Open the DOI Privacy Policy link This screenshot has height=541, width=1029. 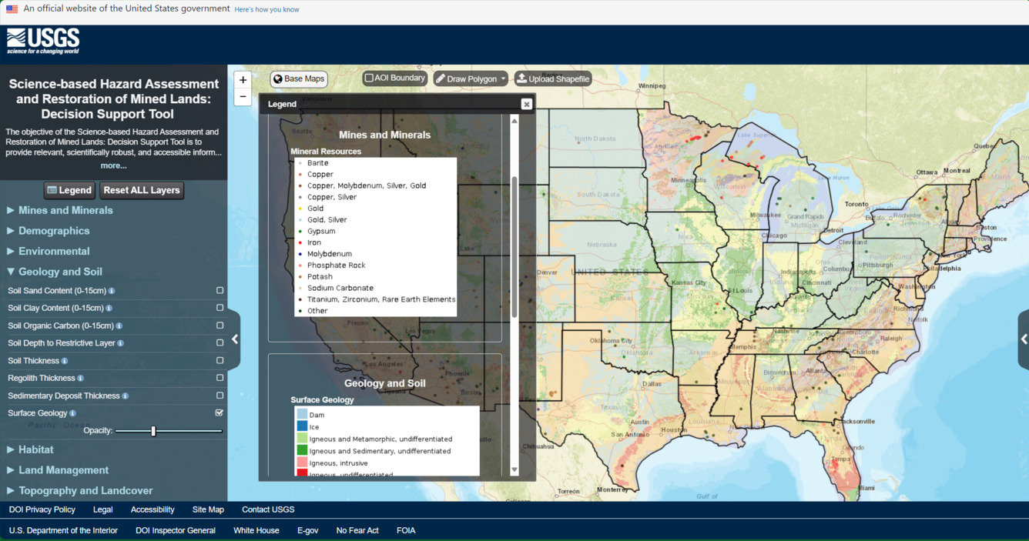click(x=42, y=509)
